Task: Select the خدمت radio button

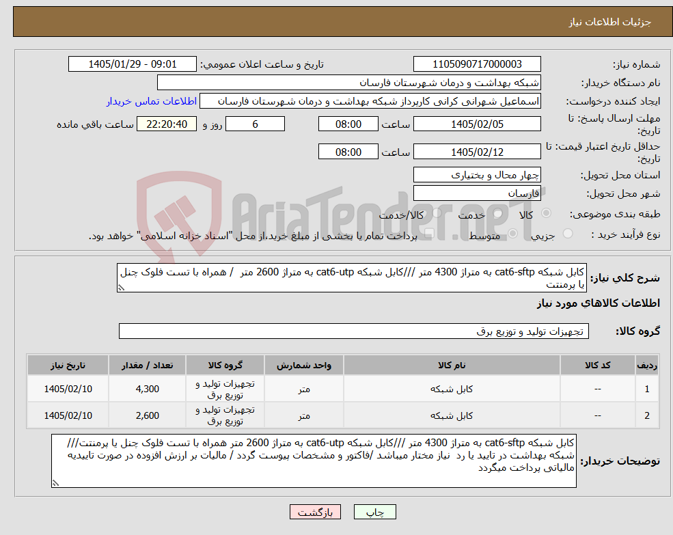Action: click(x=498, y=213)
